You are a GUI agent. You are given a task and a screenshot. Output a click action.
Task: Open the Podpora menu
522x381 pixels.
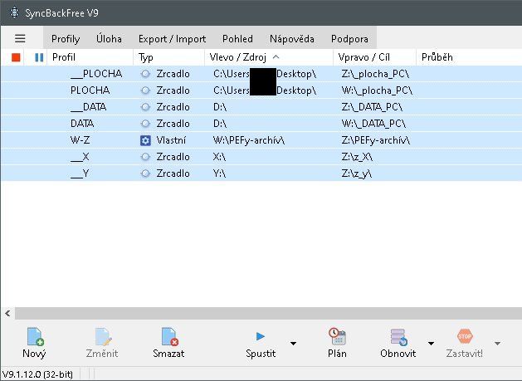[349, 39]
